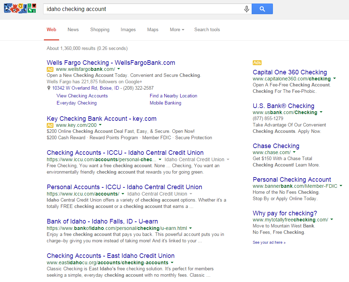
Task: Switch to the News tab
Action: [73, 30]
